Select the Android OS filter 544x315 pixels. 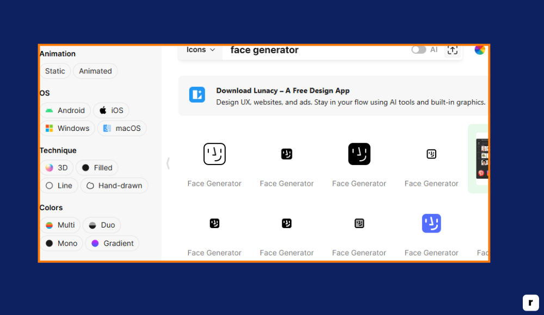[65, 110]
